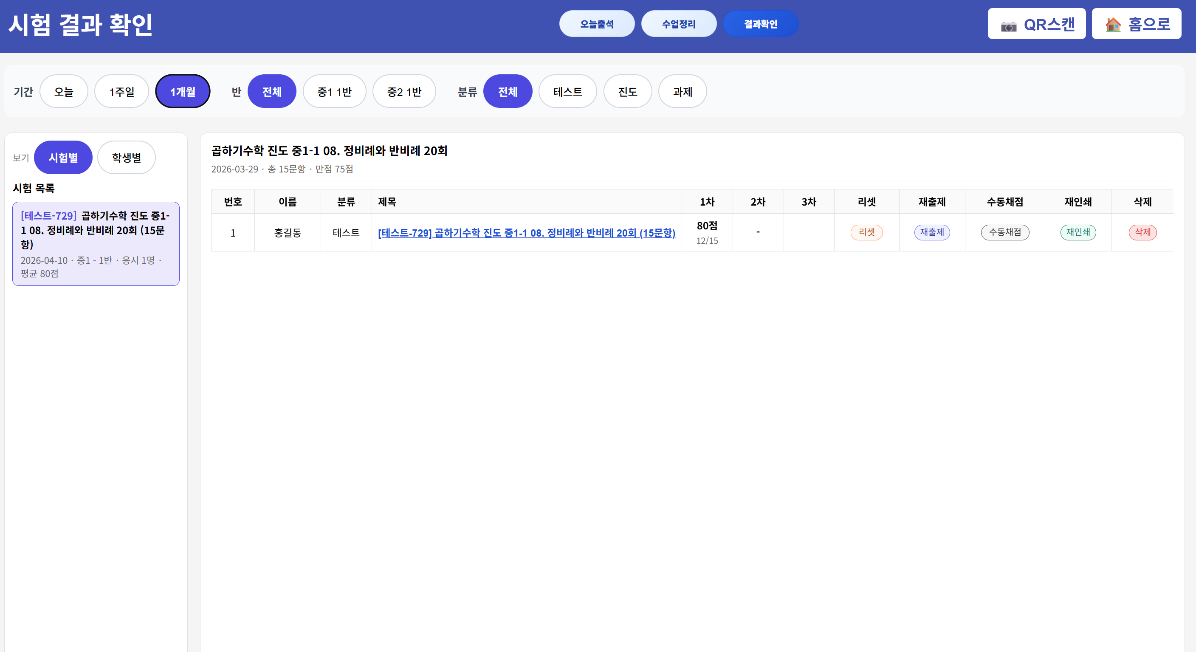Switch view to 학생별
1196x652 pixels.
[126, 158]
